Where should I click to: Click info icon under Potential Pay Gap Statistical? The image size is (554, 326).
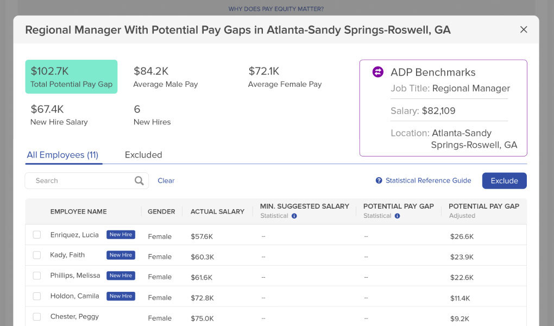[x=397, y=216]
